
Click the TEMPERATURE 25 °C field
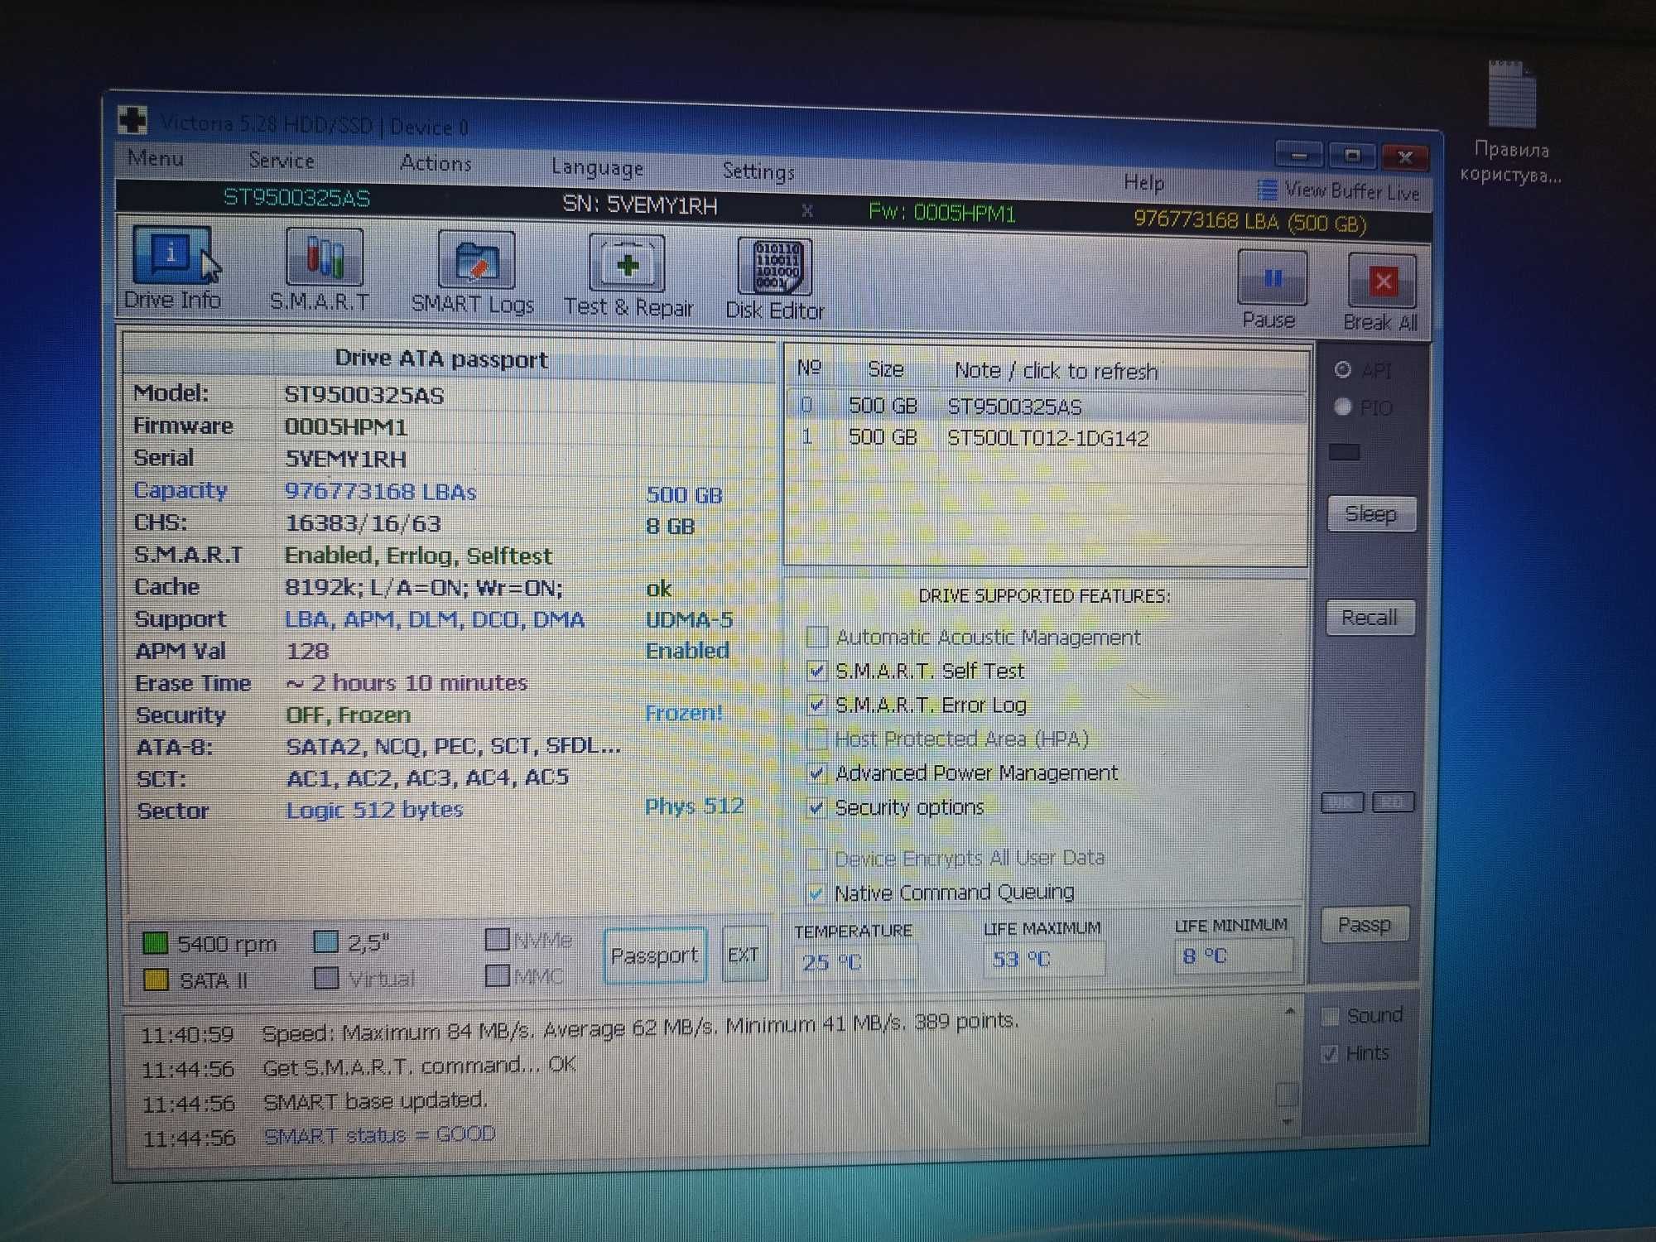(x=855, y=962)
